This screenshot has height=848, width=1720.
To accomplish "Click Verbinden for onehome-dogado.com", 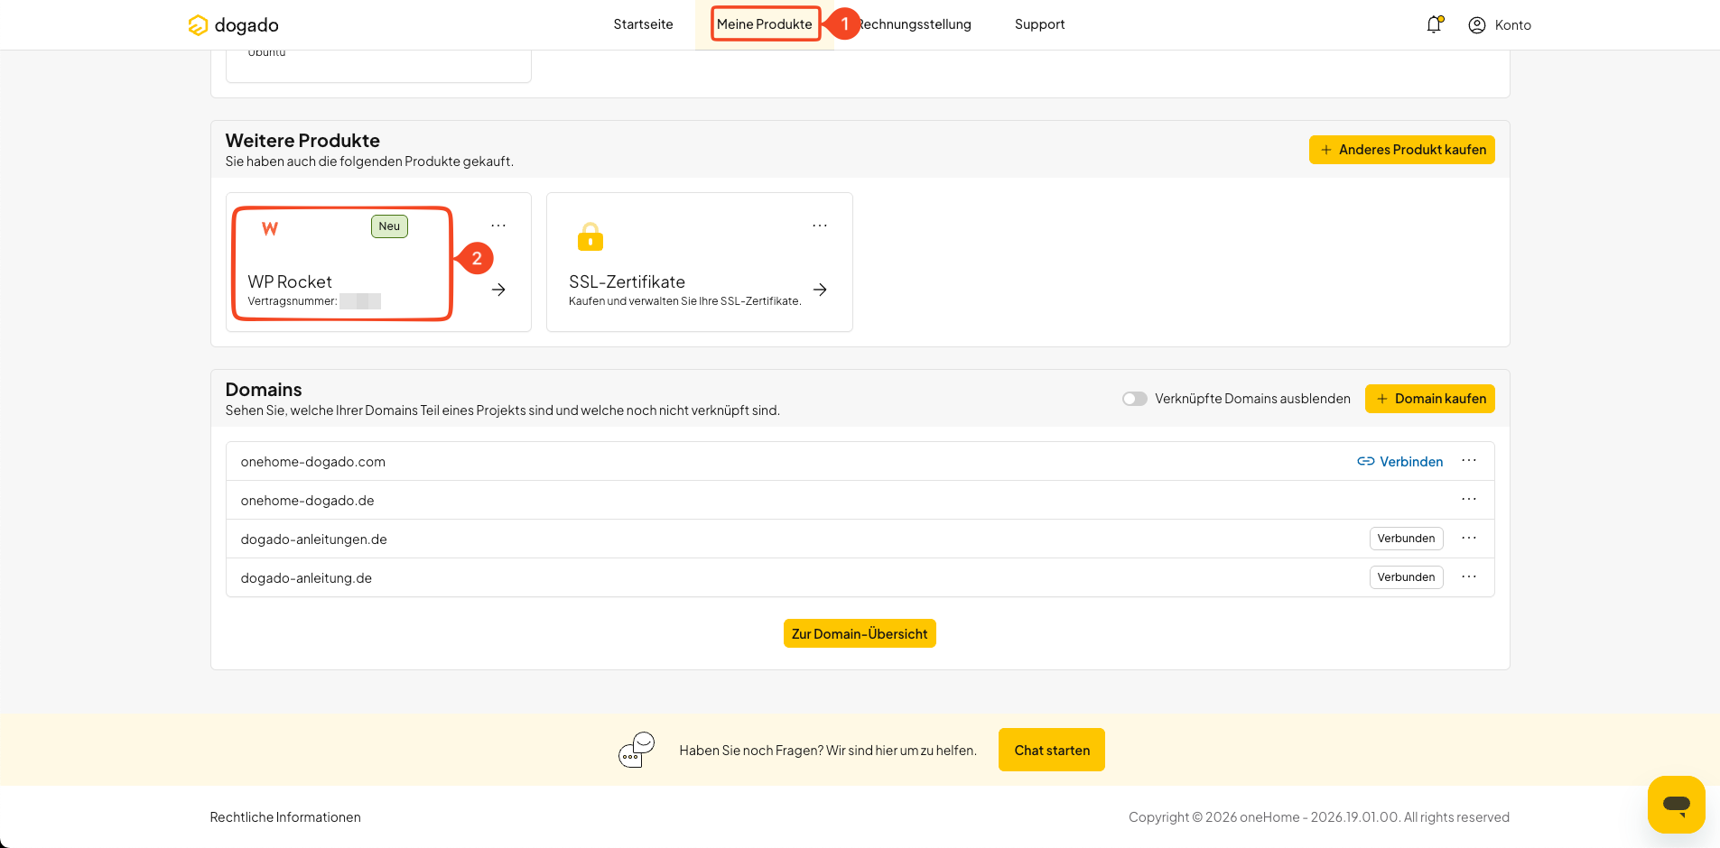I will 1400,461.
